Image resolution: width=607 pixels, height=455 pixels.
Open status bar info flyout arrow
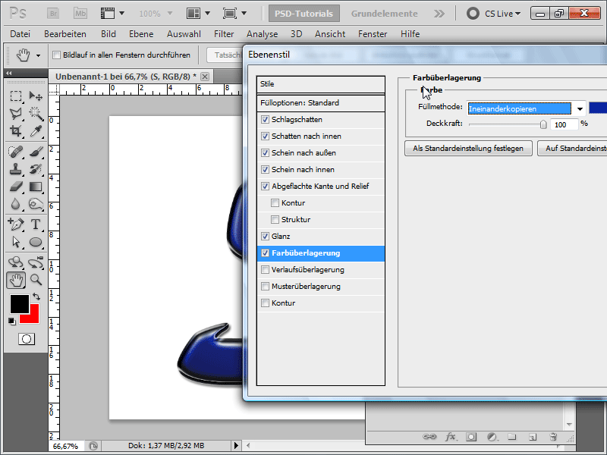pos(236,446)
